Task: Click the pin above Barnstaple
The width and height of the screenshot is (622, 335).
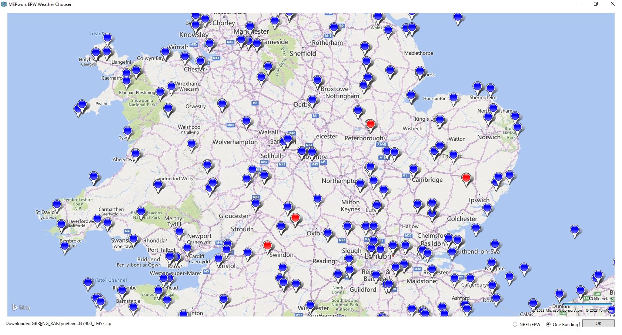Action: click(122, 292)
